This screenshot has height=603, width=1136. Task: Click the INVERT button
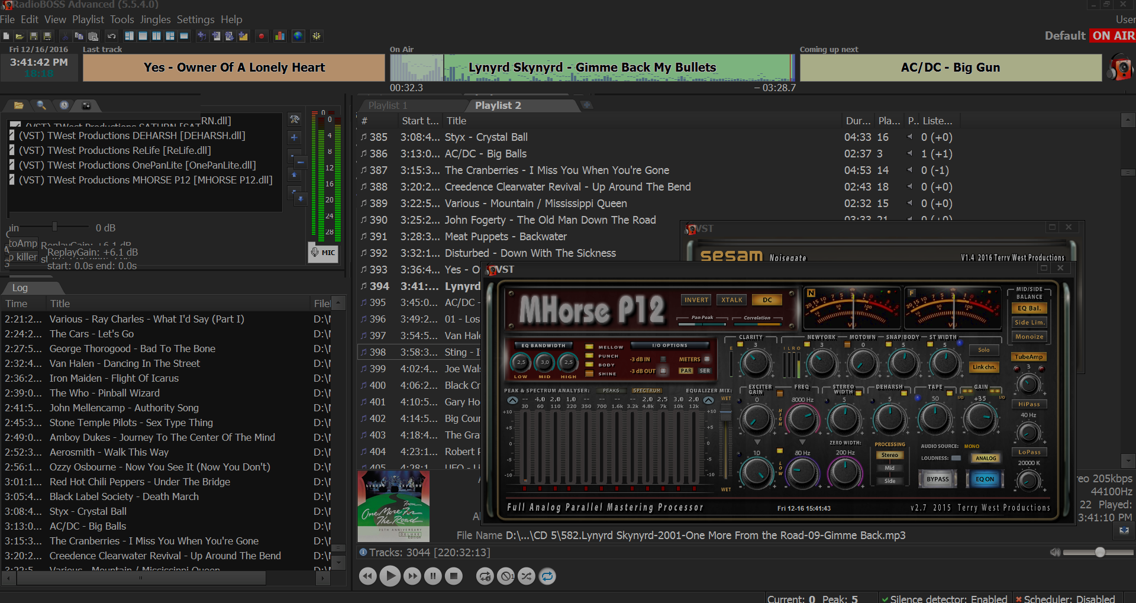click(x=696, y=300)
